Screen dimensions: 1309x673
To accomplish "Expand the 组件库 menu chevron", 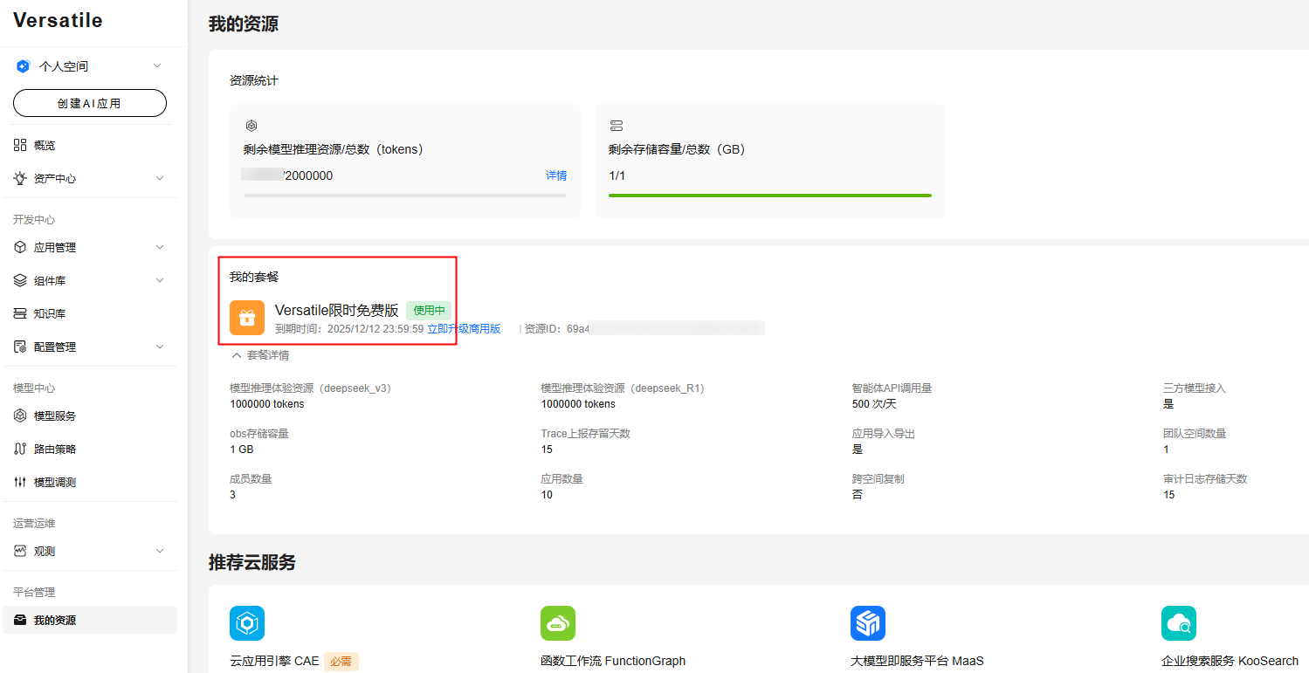I will click(x=160, y=280).
